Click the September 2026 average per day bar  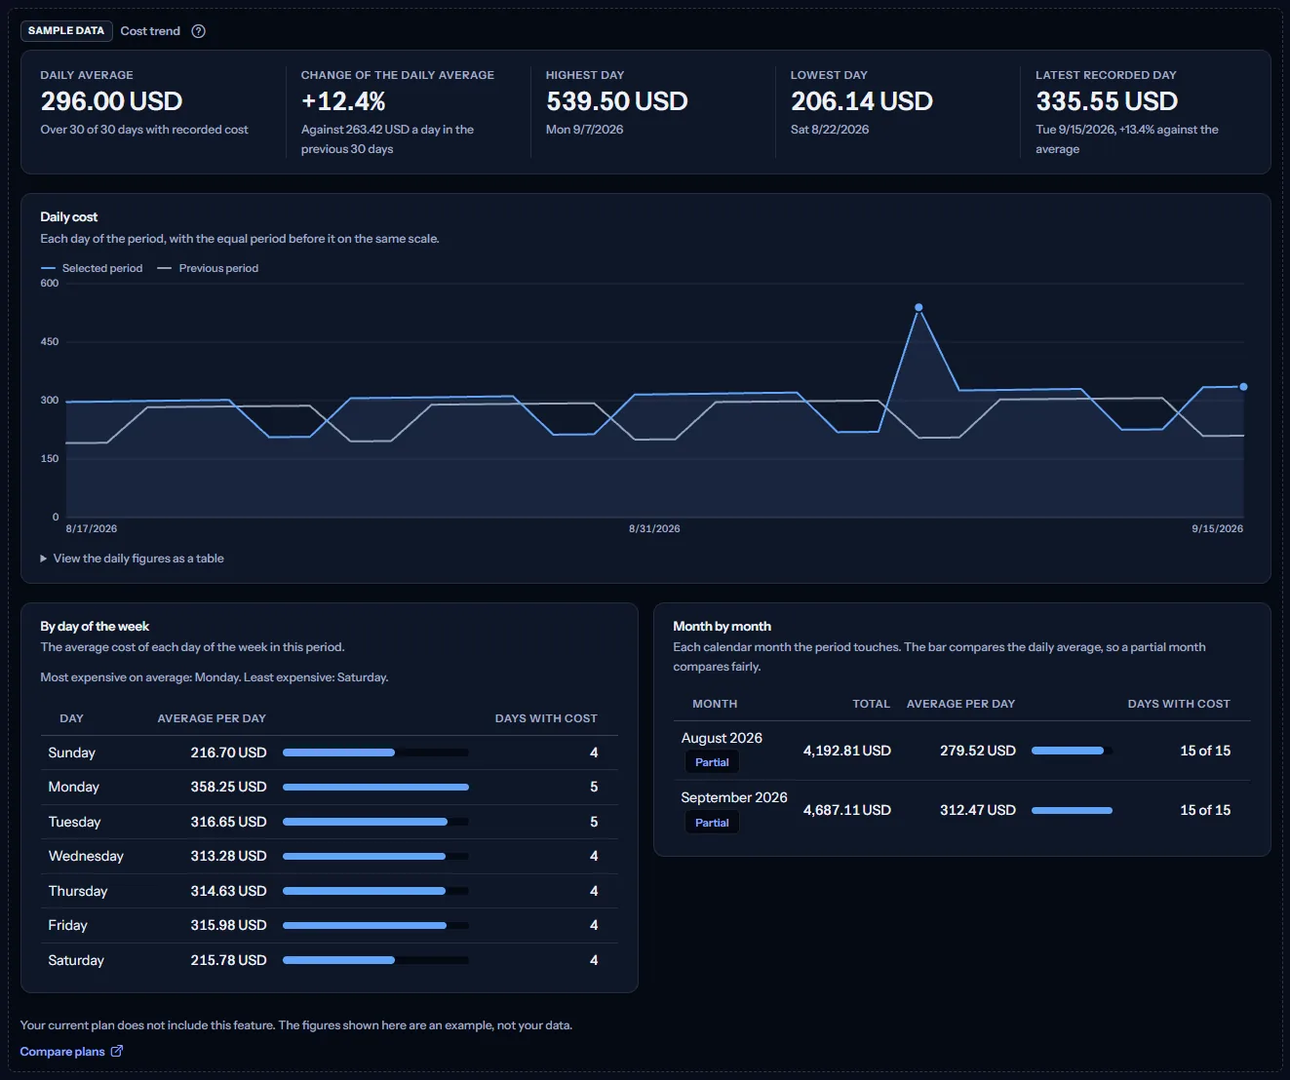1072,810
